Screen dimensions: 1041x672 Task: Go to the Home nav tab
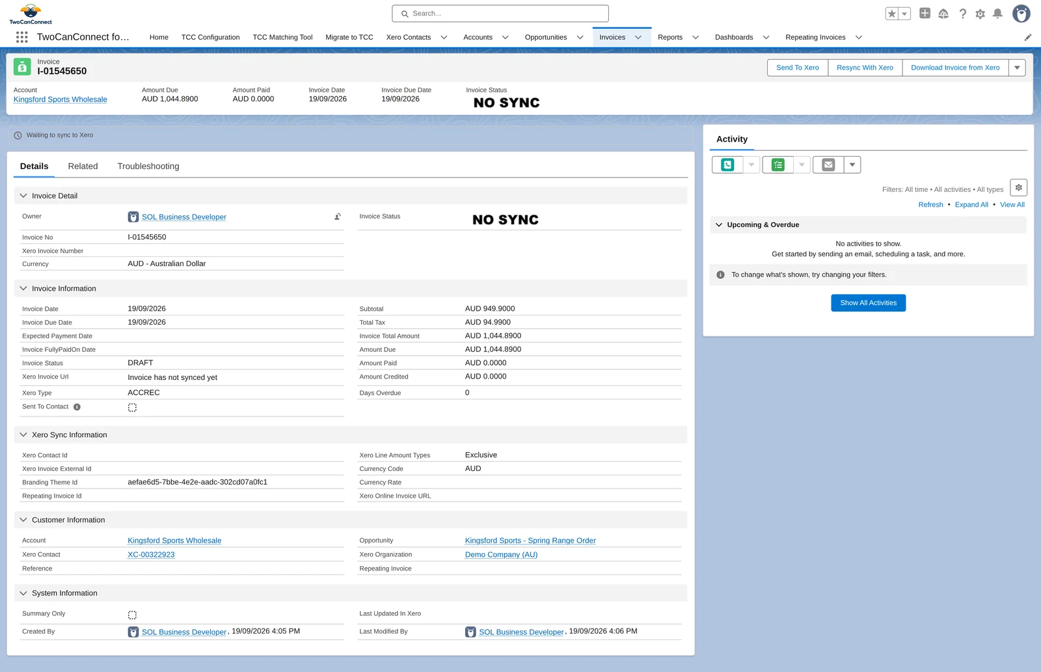159,37
